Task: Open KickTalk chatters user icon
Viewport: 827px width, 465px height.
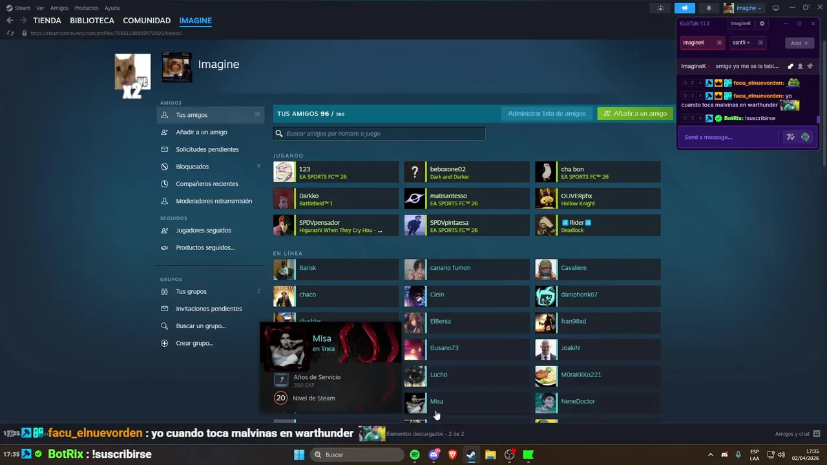Action: (x=801, y=66)
